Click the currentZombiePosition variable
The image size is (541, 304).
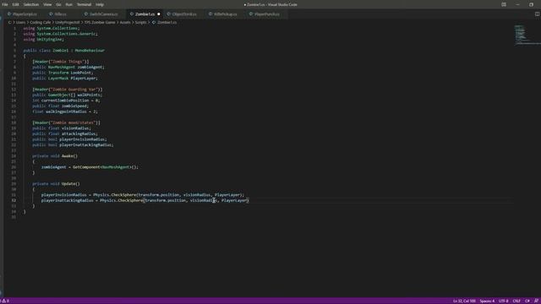65,100
